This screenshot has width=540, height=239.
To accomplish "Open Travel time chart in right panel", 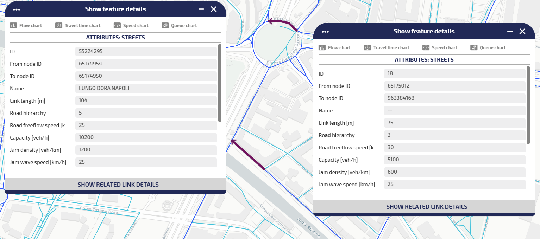I will (x=387, y=48).
